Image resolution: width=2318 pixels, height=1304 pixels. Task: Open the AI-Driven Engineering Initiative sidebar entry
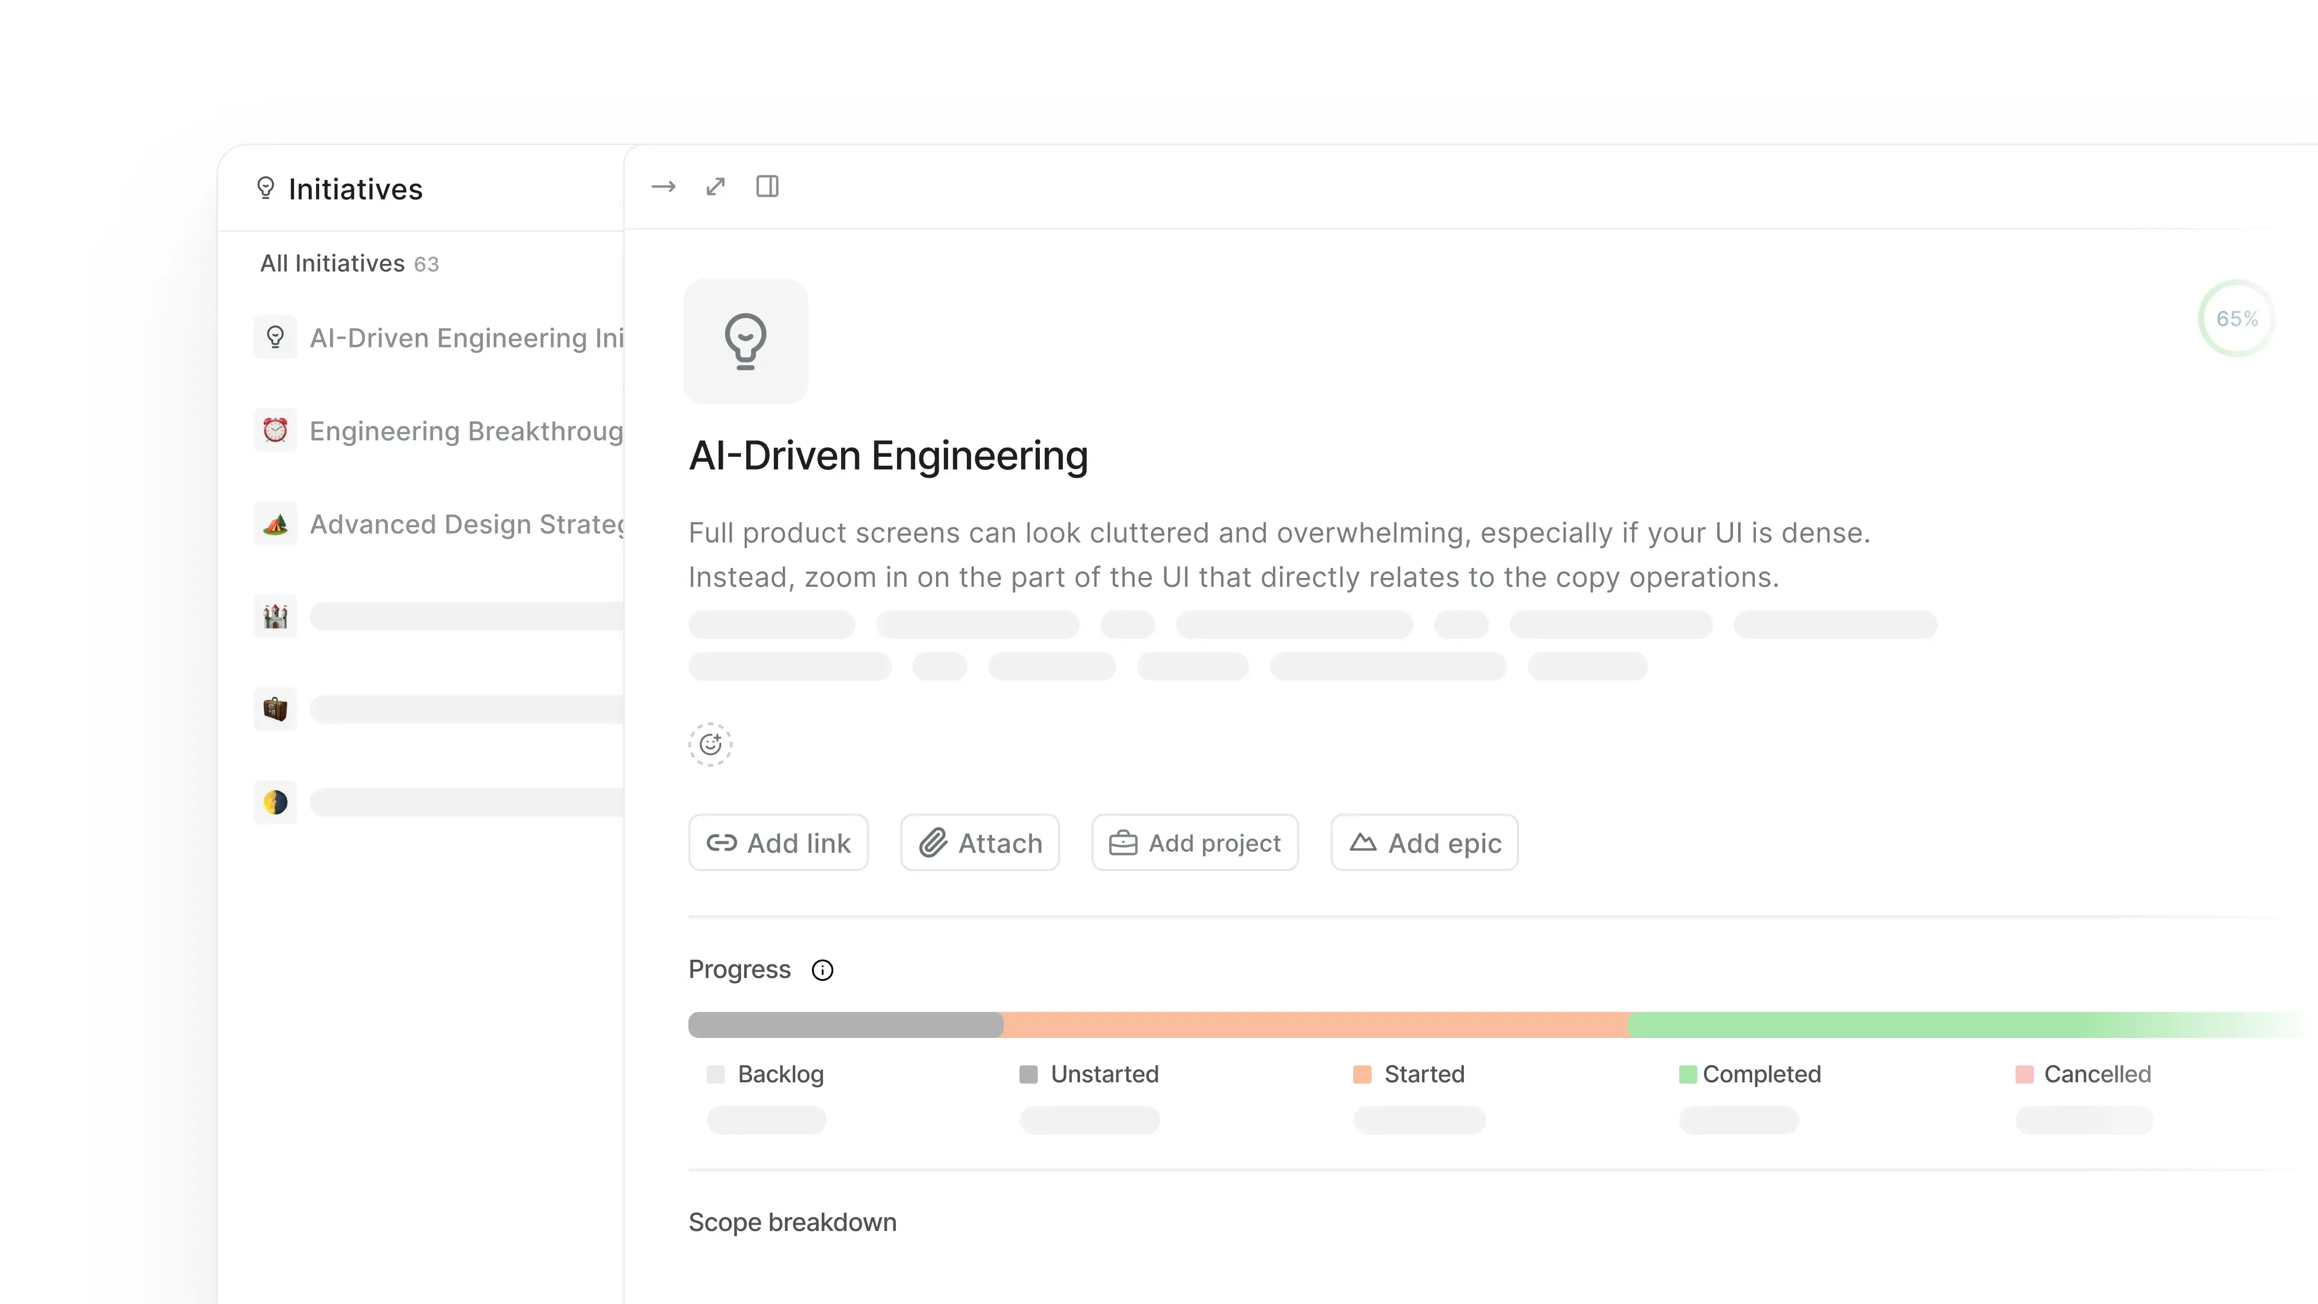pos(466,337)
